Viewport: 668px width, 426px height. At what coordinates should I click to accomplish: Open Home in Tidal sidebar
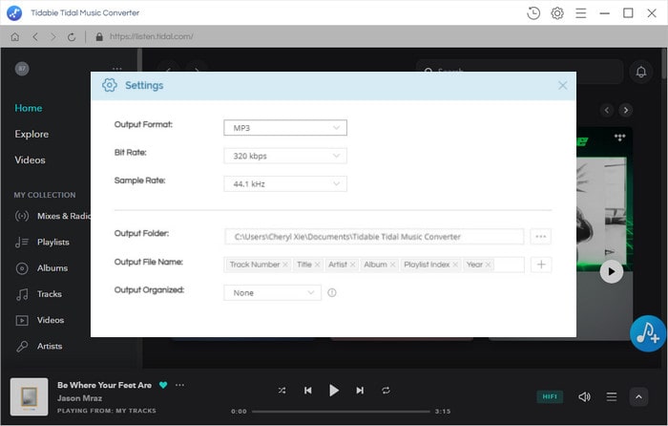(29, 108)
